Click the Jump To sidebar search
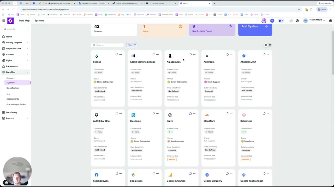The height and width of the screenshot is (187, 334). tap(16, 29)
